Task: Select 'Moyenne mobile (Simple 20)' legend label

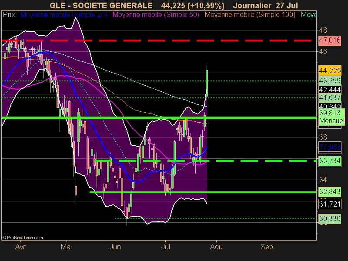Action: coord(64,15)
